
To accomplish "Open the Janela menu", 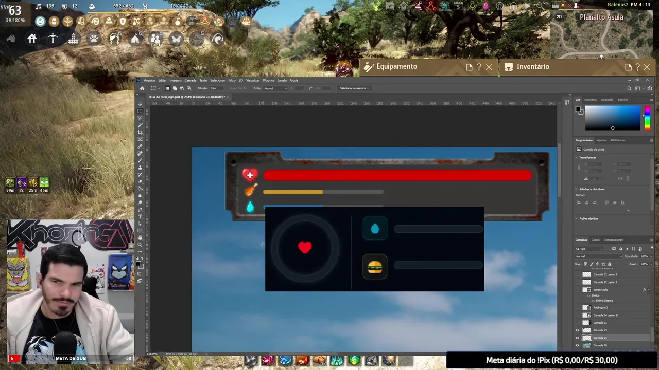I will click(282, 80).
